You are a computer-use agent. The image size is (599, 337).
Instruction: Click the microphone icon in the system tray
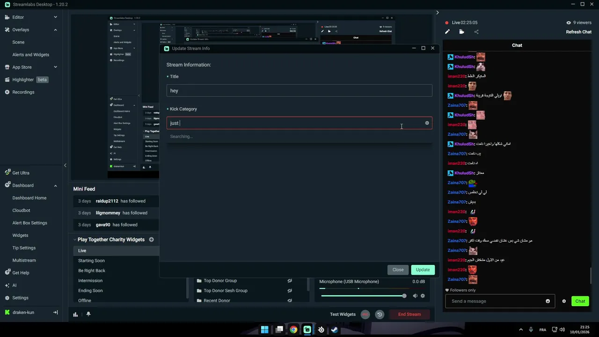click(x=531, y=330)
